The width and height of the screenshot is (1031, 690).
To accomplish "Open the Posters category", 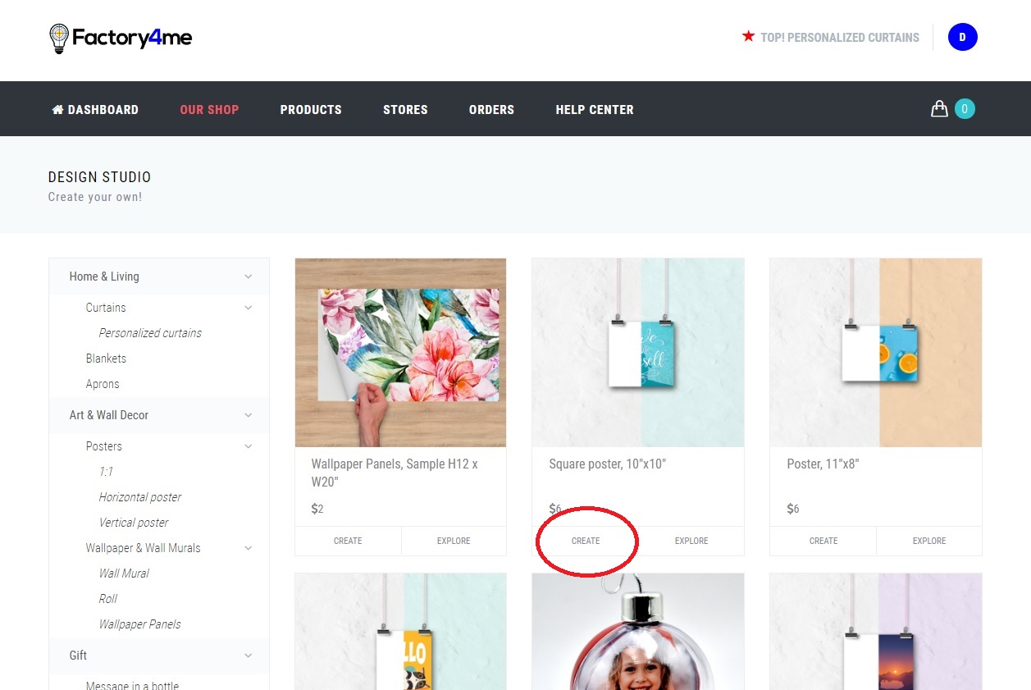I will (104, 446).
